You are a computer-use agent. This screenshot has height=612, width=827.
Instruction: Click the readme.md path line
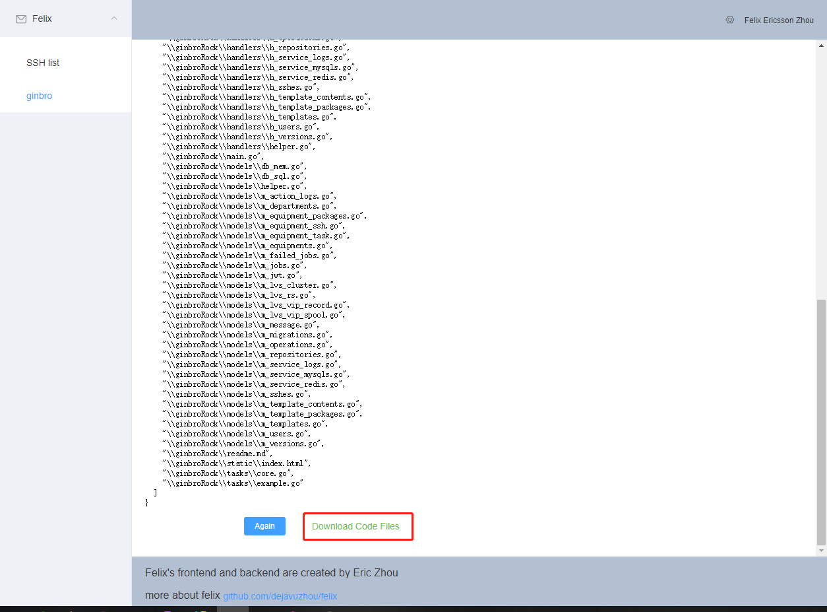point(217,454)
